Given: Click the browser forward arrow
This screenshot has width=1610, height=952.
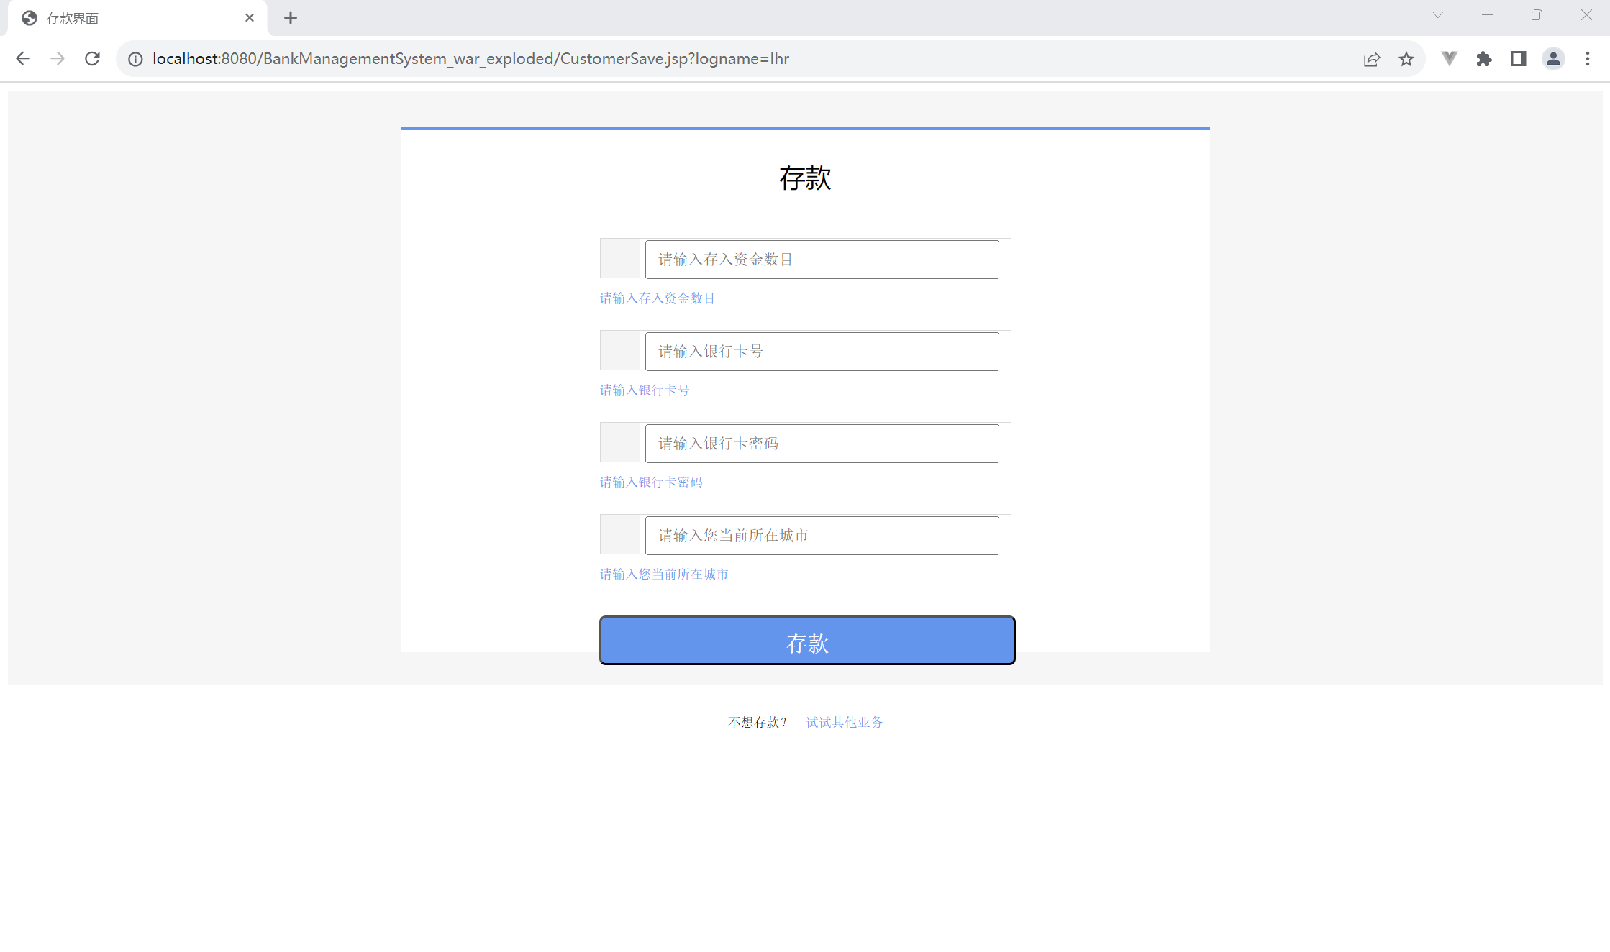Looking at the screenshot, I should coord(58,59).
